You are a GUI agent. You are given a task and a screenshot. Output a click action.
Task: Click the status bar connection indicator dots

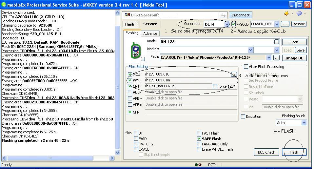click(x=198, y=165)
